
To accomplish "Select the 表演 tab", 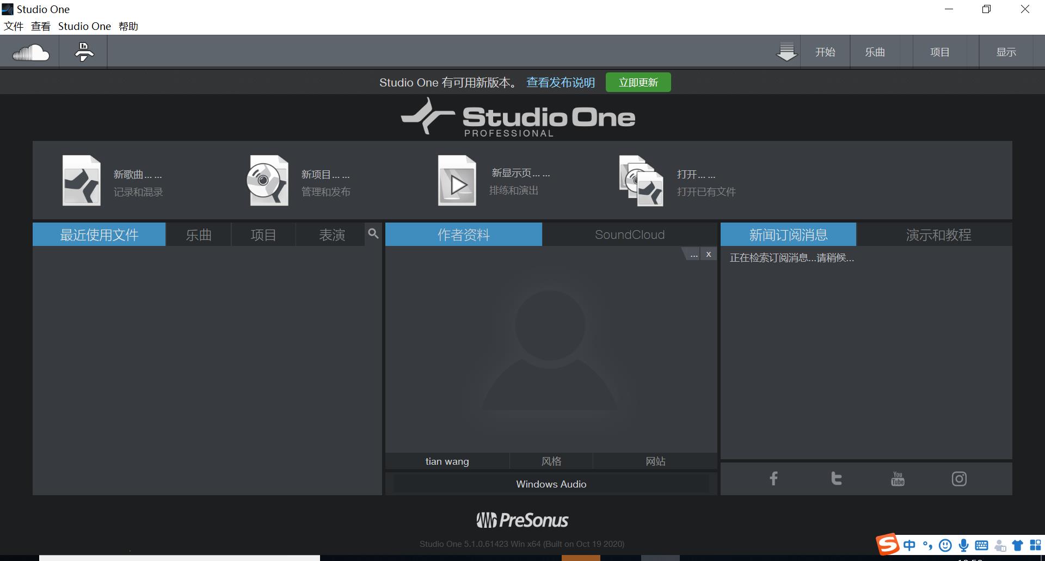I will (x=332, y=235).
